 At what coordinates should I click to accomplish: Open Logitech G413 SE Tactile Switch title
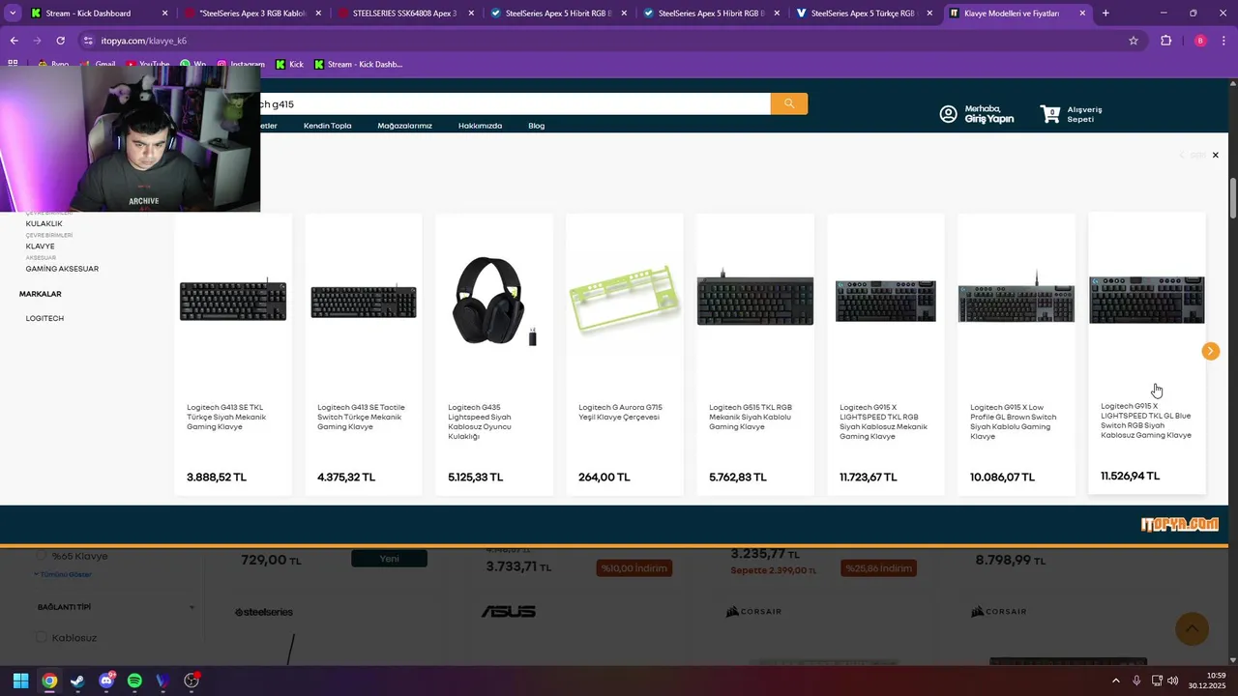tap(362, 417)
